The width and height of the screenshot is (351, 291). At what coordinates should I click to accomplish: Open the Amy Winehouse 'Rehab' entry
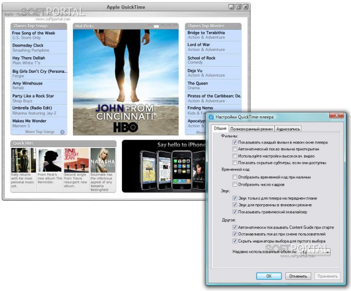[x=39, y=85]
